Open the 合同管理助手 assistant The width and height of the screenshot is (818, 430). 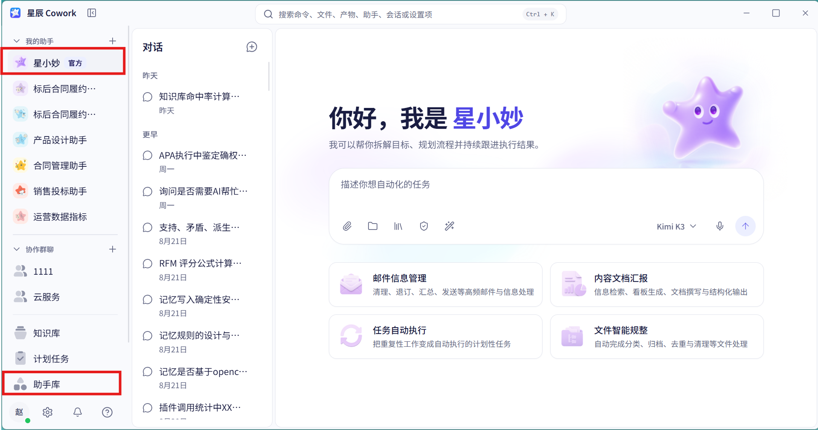tap(64, 166)
